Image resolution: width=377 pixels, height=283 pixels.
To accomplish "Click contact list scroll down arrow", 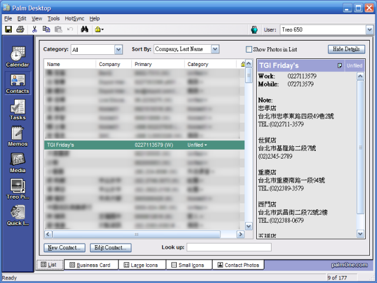I will pyautogui.click(x=249, y=226).
